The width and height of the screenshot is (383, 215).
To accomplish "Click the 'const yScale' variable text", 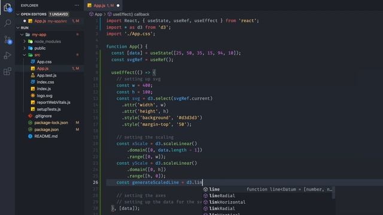I will pos(132,163).
